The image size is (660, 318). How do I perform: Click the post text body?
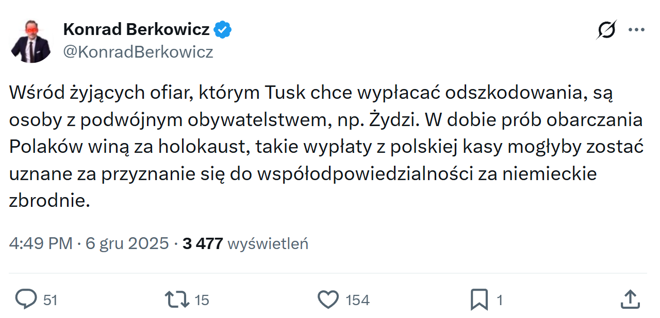[325, 147]
